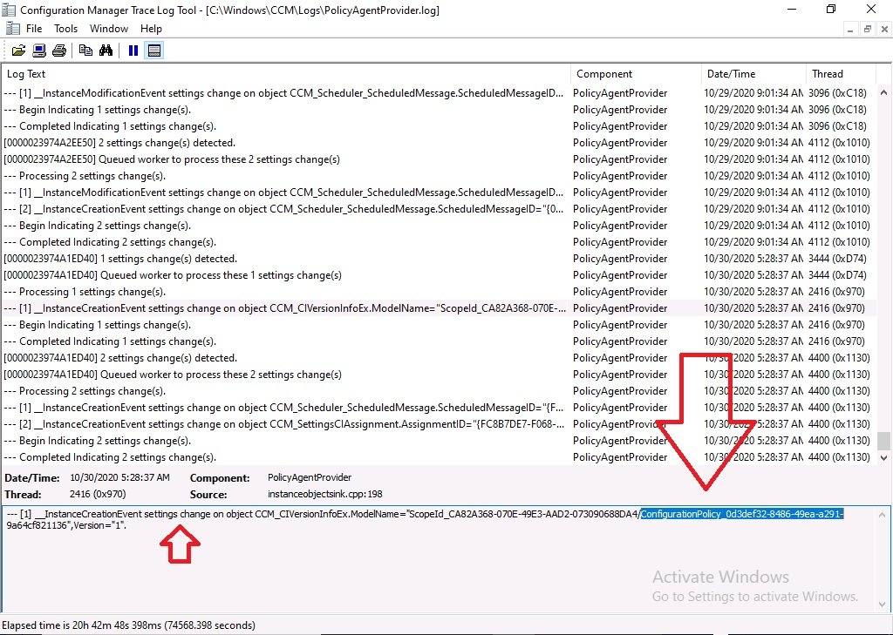Toggle the Show/Hide Info Pane icon
Image resolution: width=893 pixels, height=635 pixels.
(x=153, y=51)
